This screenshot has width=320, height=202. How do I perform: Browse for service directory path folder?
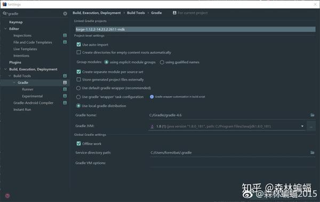point(312,152)
